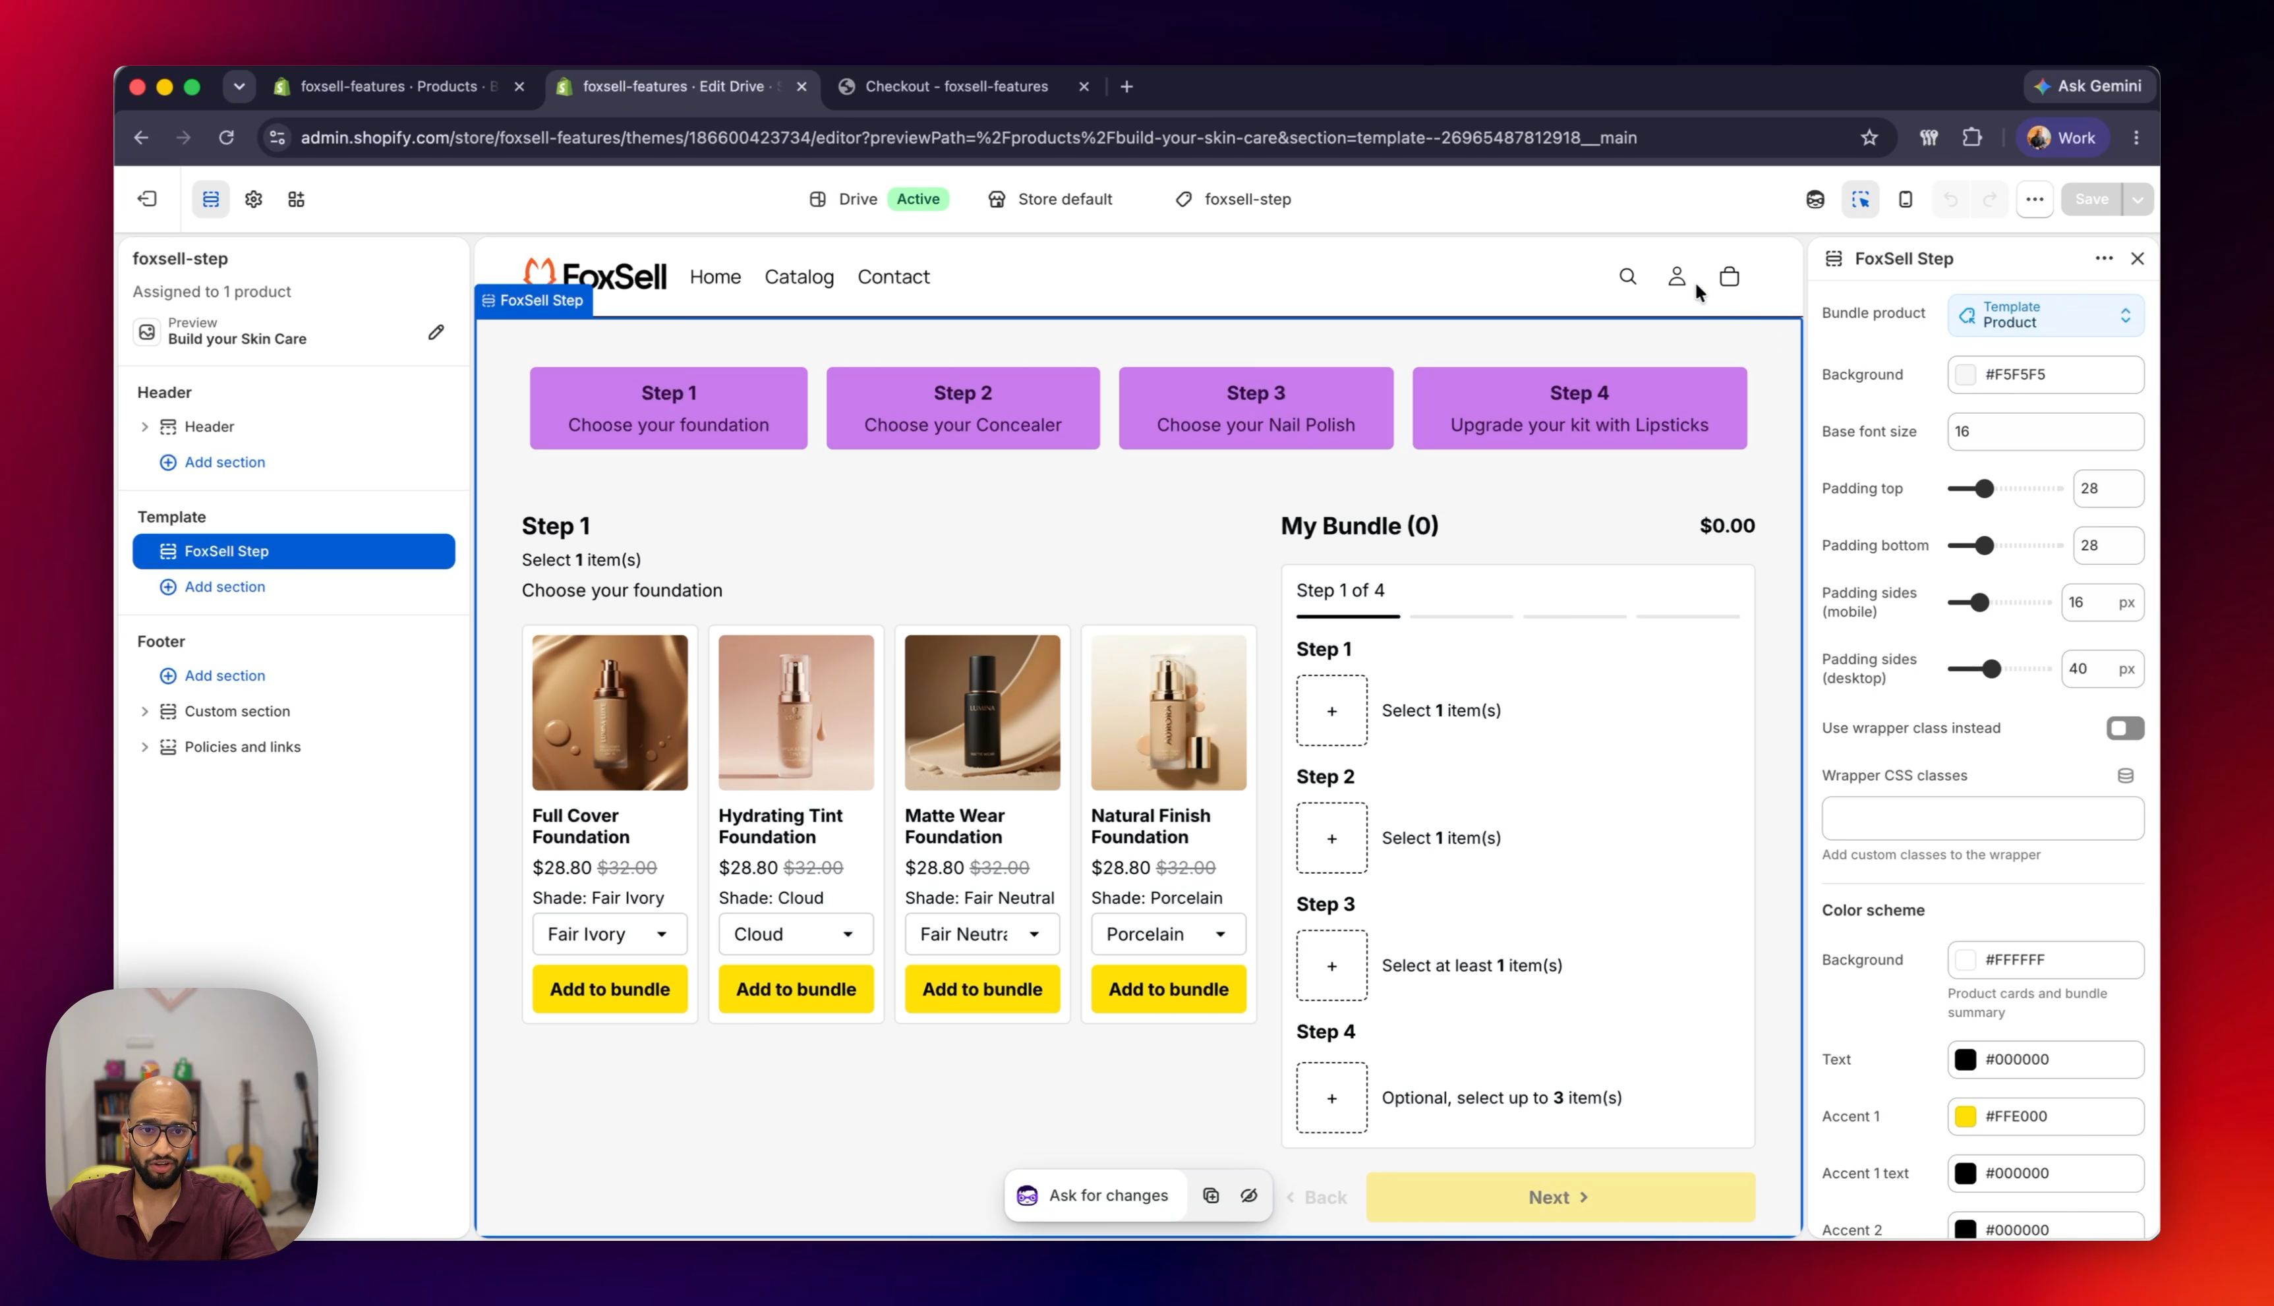Viewport: 2274px width, 1306px height.
Task: Open the Catalog nav menu item
Action: click(x=800, y=277)
